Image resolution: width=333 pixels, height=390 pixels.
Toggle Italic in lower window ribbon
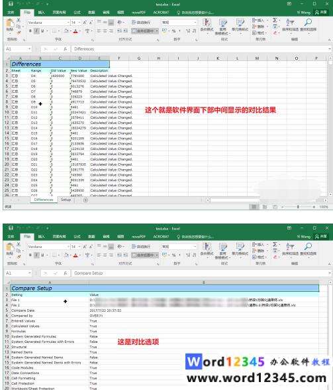(x=36, y=255)
